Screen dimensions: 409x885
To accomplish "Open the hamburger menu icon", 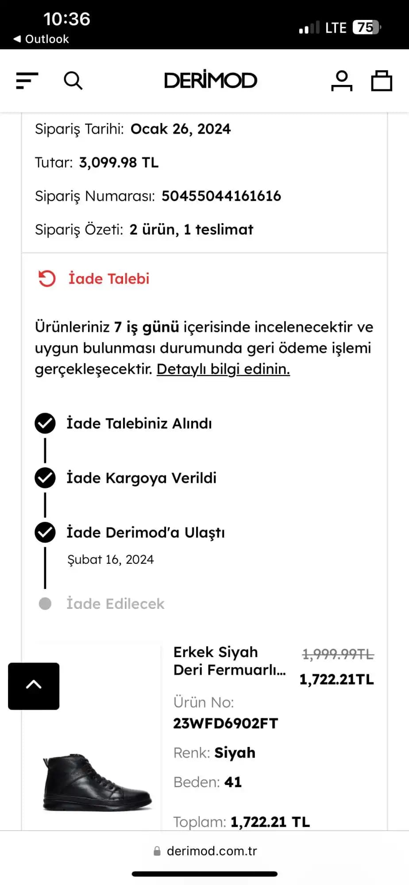I will (27, 81).
